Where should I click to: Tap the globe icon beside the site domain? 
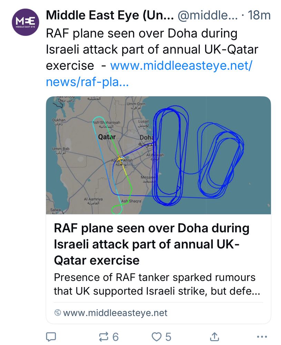point(58,313)
